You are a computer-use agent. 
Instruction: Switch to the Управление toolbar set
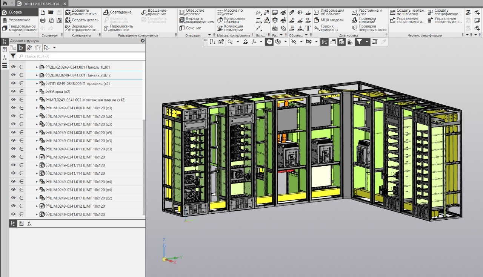coord(19,20)
